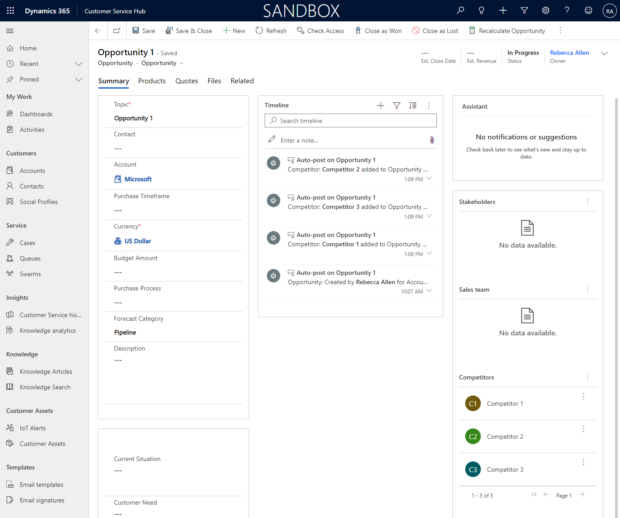Toggle timeline expand all records icon
The height and width of the screenshot is (518, 620).
tap(413, 106)
